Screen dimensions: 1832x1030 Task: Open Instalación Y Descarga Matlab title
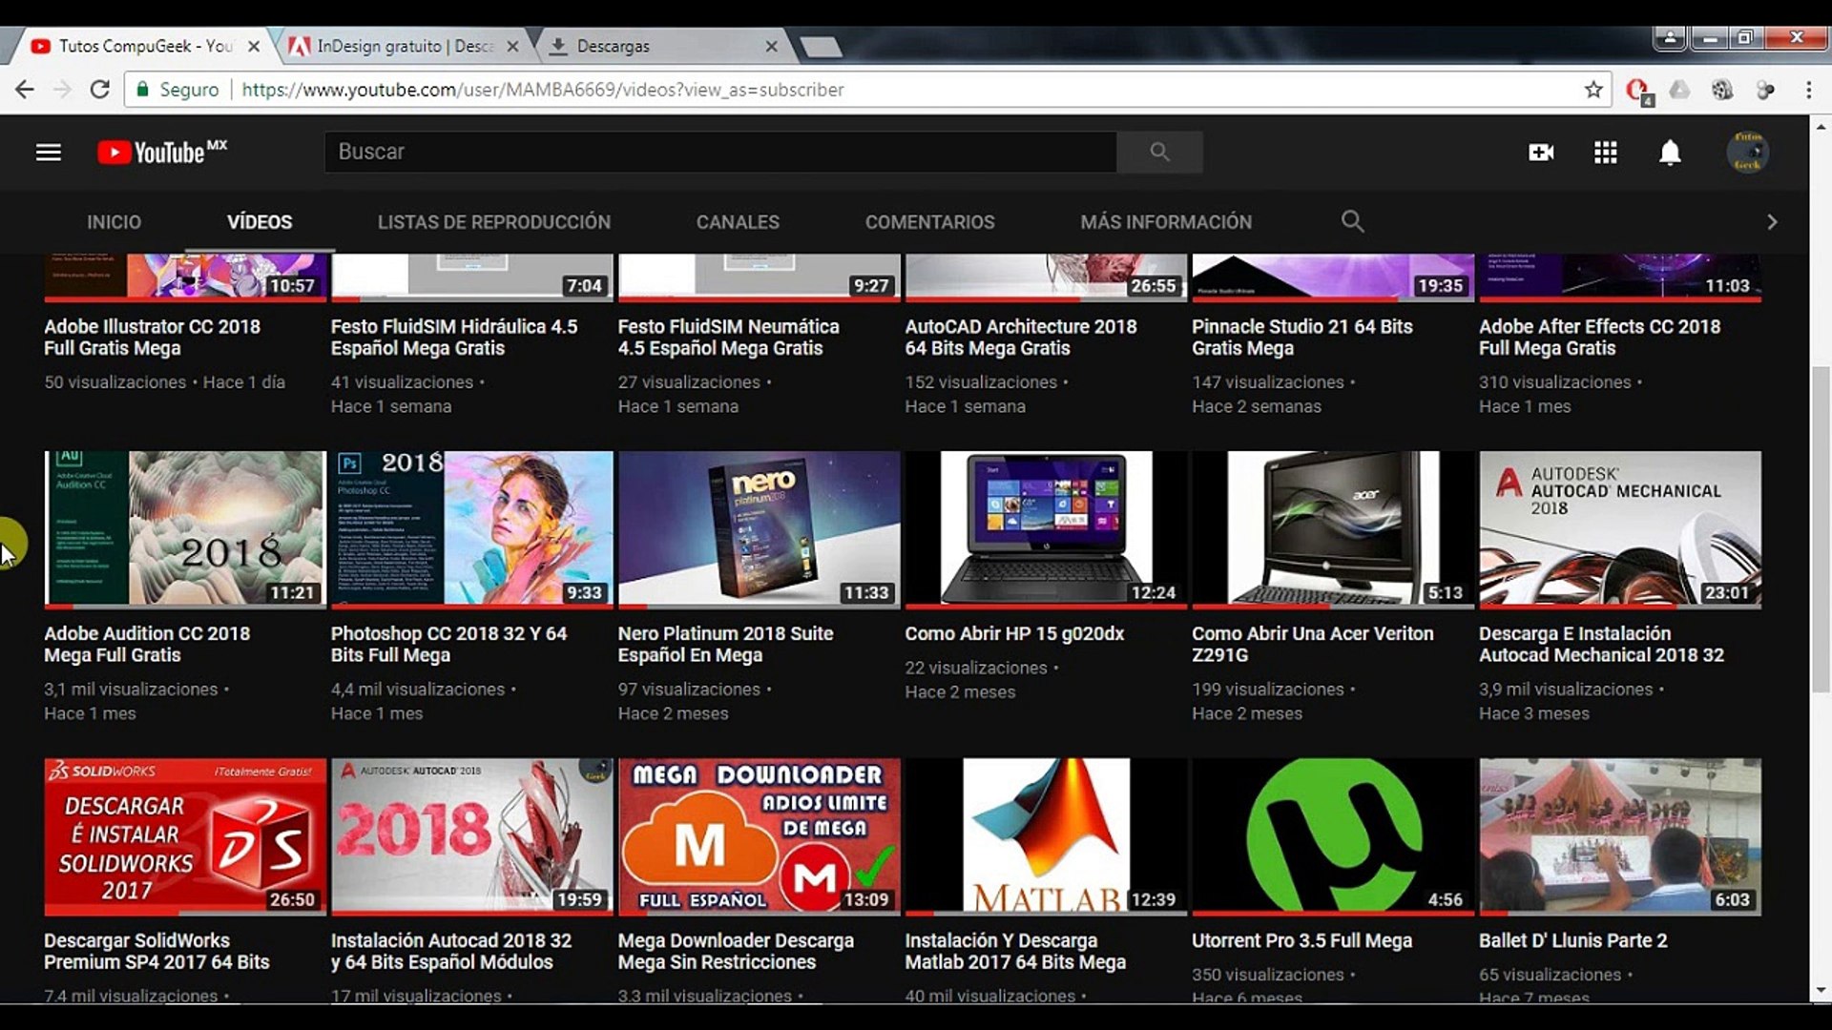1015,952
